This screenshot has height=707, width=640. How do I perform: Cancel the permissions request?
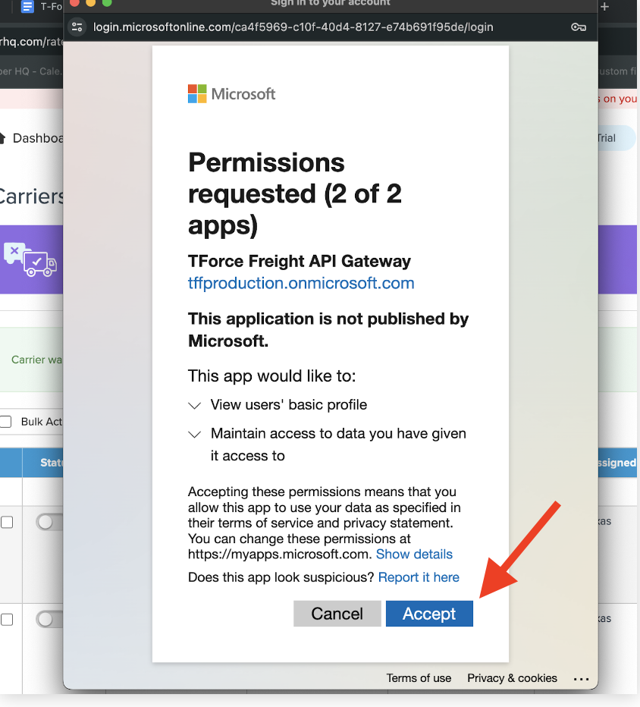tap(337, 614)
